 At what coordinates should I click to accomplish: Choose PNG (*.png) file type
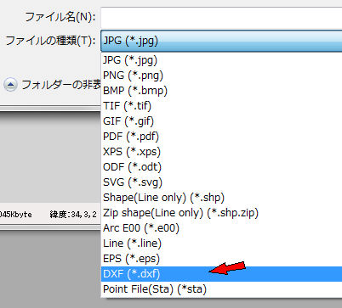[x=221, y=76]
